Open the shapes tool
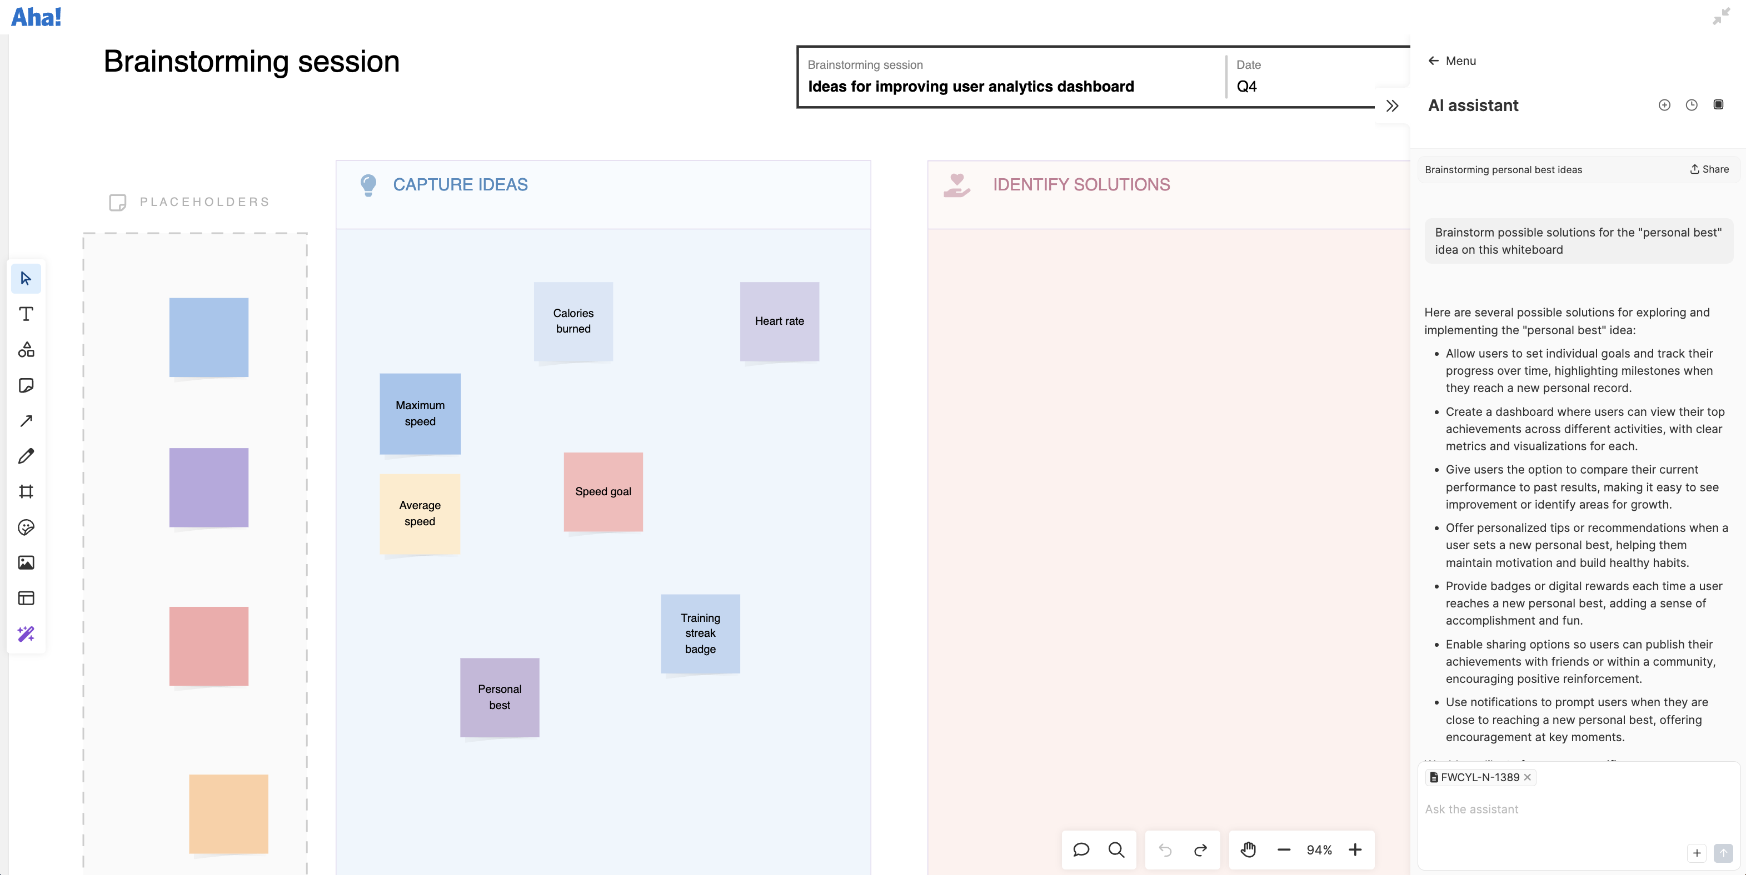This screenshot has height=875, width=1746. pos(26,349)
